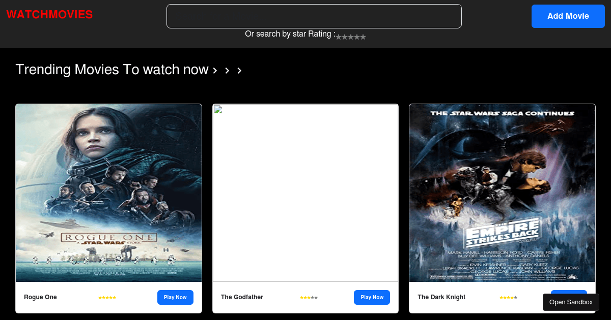This screenshot has height=320, width=611.
Task: Toggle the last star on The Godfather's rating
Action: pos(317,297)
